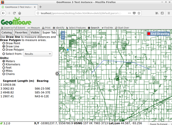This screenshot has width=172, height=125.
Task: Use the Find Me tool
Action: point(107,28)
